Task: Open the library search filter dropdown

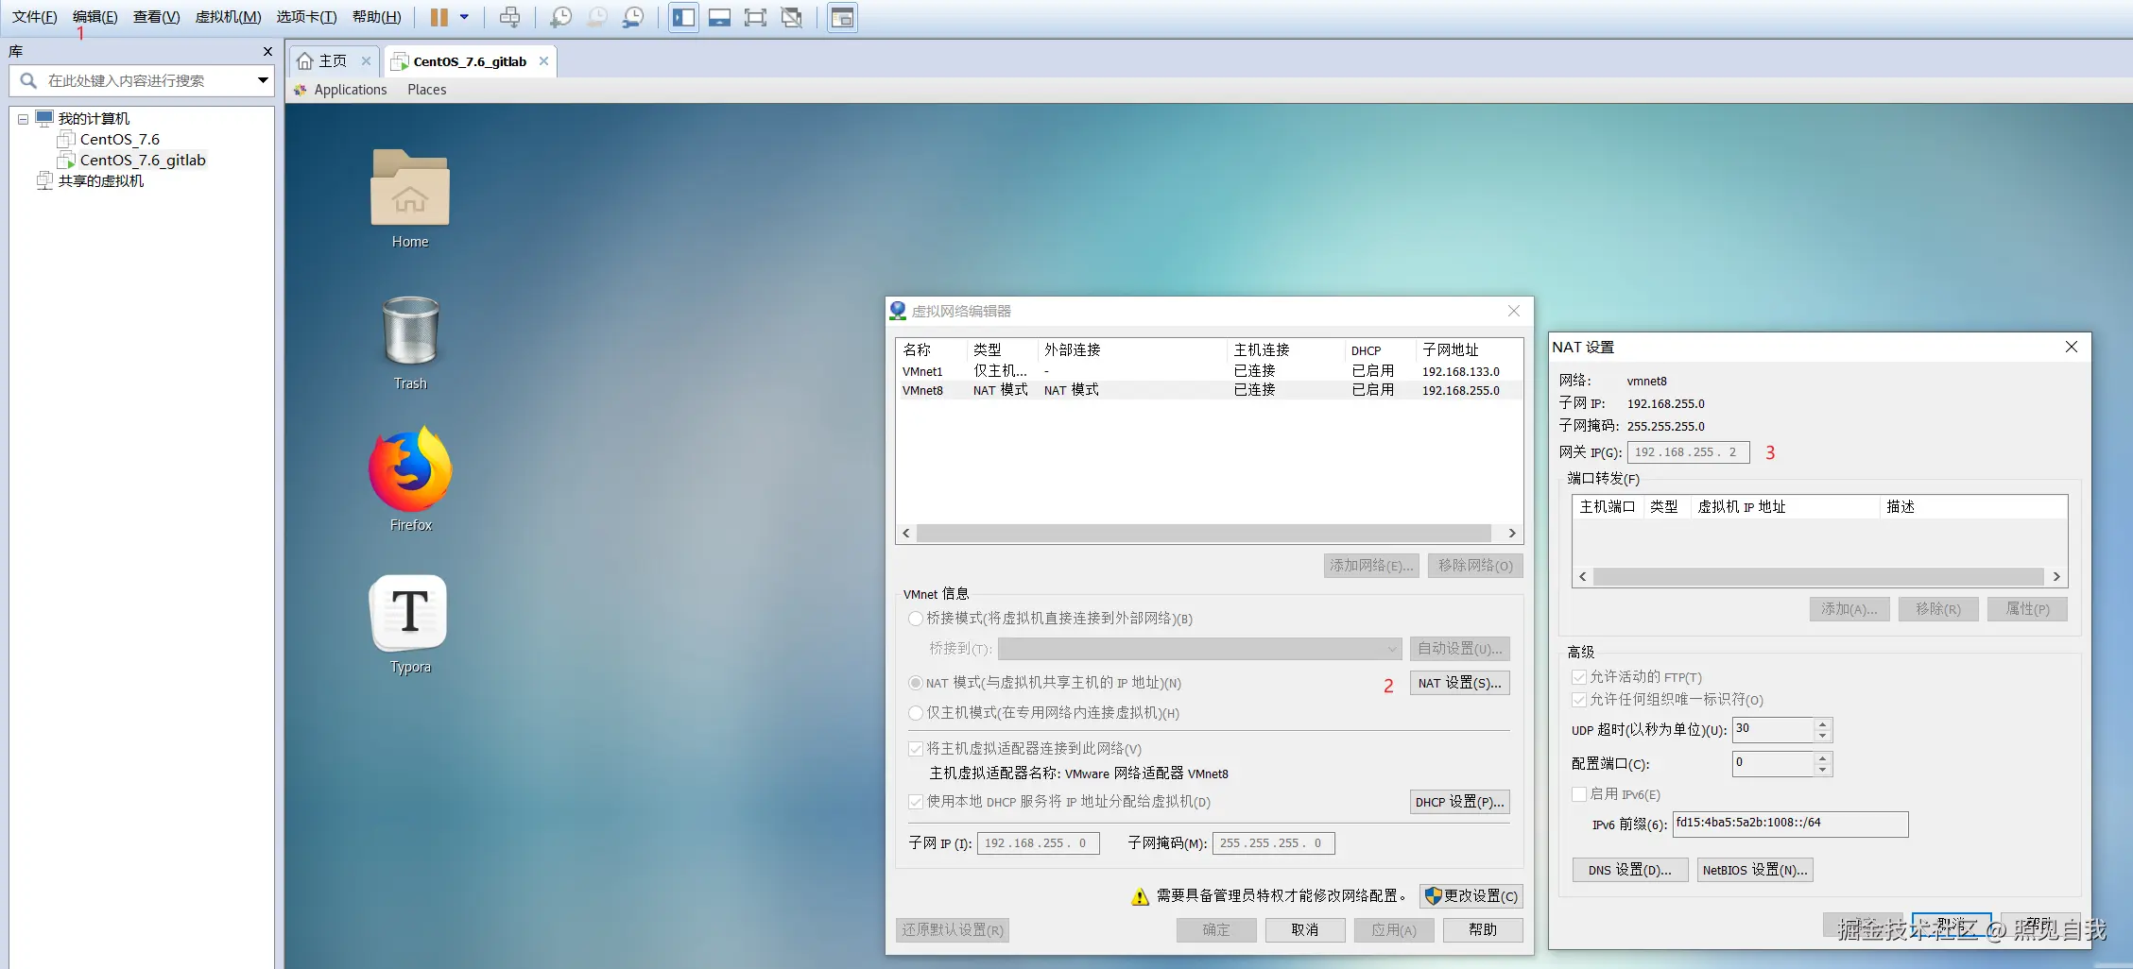Action: pos(263,80)
